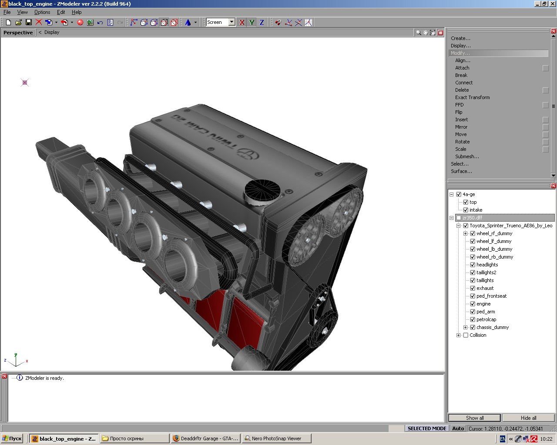557x445 pixels.
Task: Click the Rotate tool options box
Action: click(546, 142)
